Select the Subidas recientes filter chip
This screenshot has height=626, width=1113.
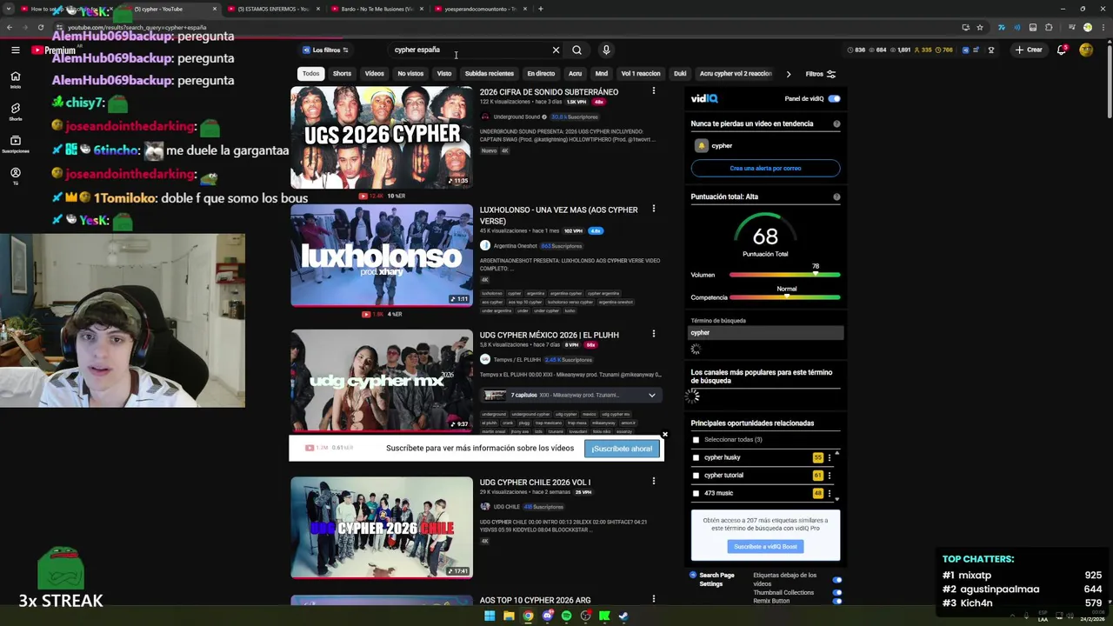click(489, 74)
